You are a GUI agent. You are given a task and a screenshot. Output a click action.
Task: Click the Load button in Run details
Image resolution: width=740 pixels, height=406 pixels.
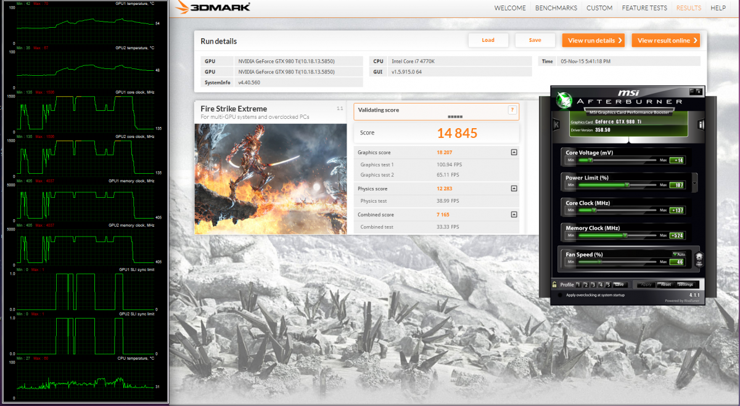click(488, 40)
